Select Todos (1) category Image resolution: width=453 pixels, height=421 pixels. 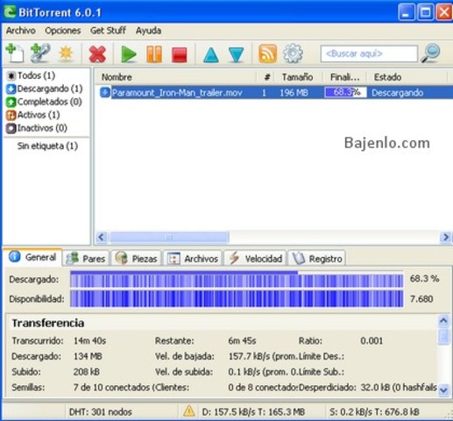tap(31, 75)
